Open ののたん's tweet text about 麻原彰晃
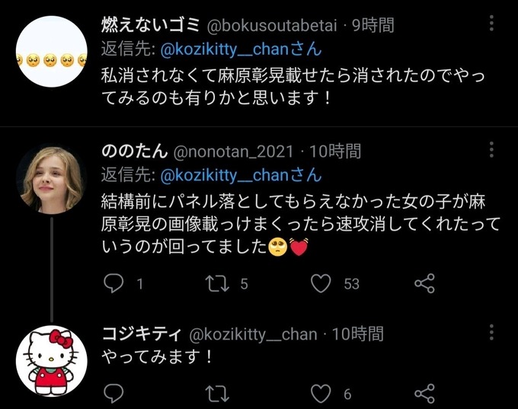 [x=300, y=225]
